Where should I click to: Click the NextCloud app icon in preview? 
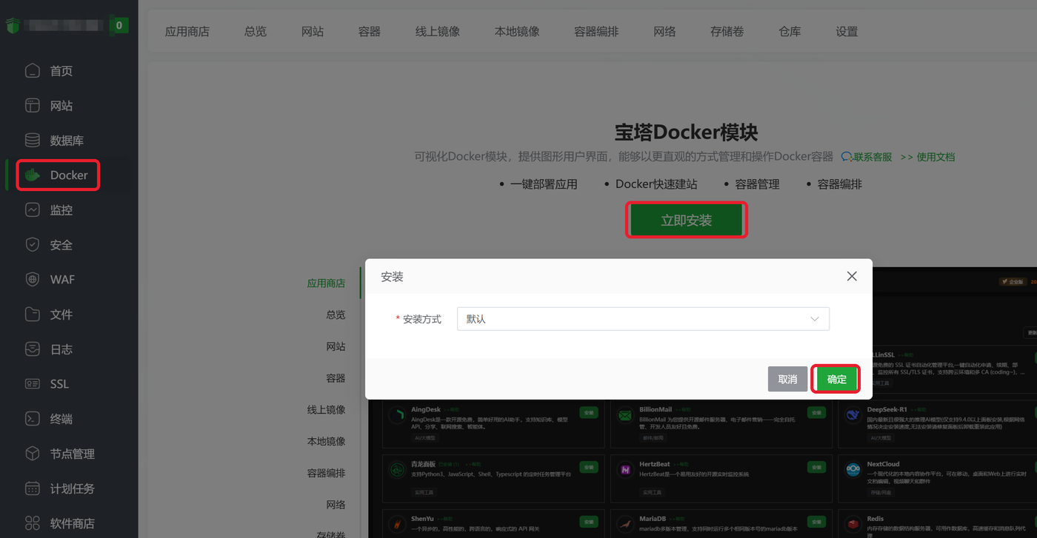tap(853, 471)
